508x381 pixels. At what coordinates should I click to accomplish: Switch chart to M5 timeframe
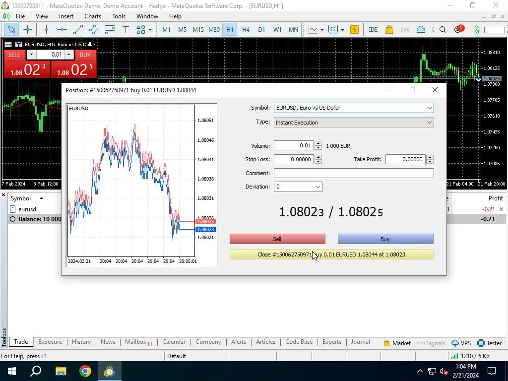[183, 30]
